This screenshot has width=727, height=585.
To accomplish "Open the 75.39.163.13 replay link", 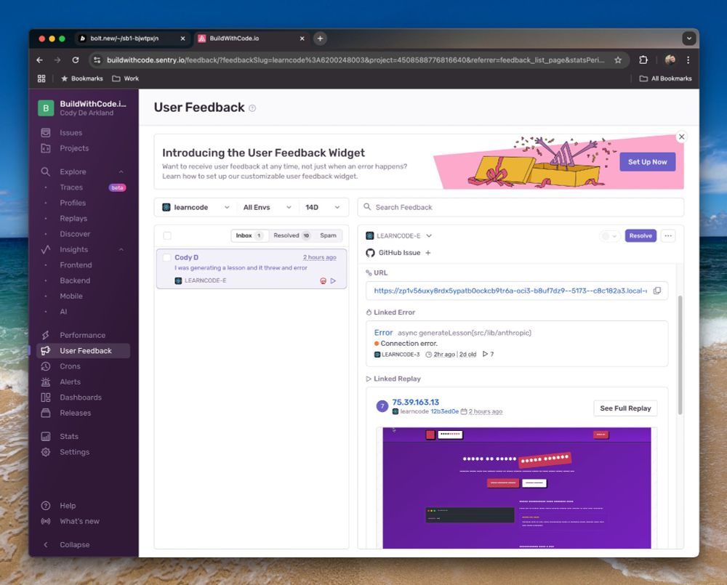I will point(415,403).
